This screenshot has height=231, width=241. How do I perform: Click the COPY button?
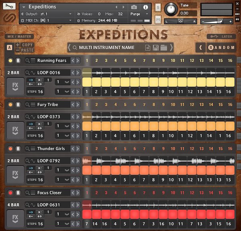(x=27, y=45)
